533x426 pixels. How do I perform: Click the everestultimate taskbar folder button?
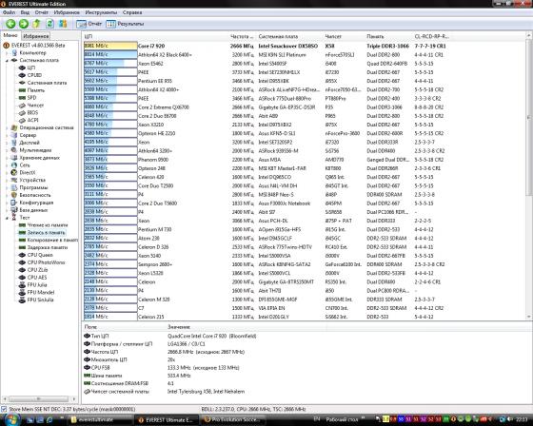click(x=99, y=419)
